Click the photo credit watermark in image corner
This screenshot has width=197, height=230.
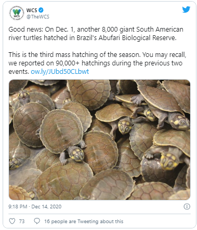178,198
